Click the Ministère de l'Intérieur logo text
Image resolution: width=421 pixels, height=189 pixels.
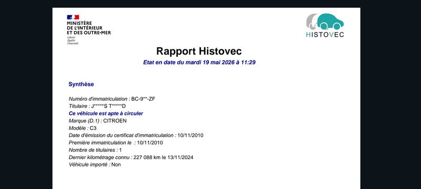coord(88,28)
